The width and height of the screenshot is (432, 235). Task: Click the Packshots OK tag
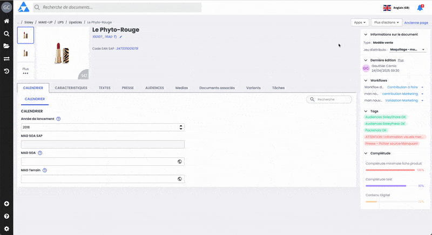pyautogui.click(x=376, y=130)
